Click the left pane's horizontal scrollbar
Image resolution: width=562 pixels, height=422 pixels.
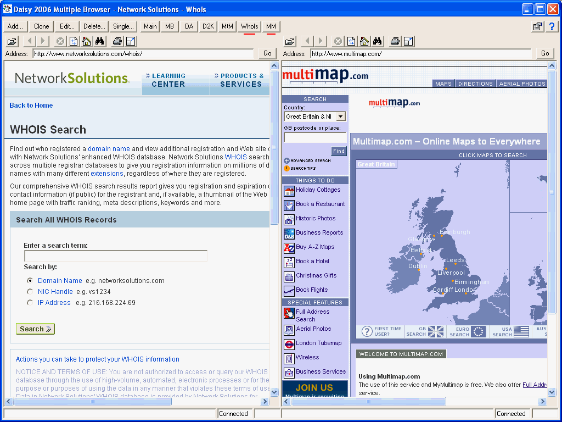click(137, 402)
